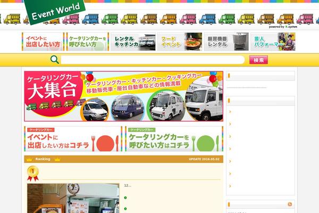The width and height of the screenshot is (319, 213).
Task: Open イベントに出店したい方 nav item
Action: tap(43, 42)
